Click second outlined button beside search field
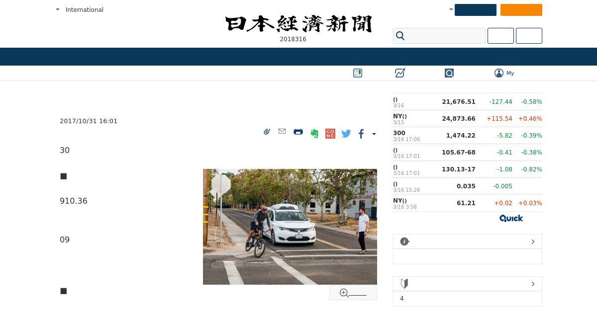 click(529, 36)
